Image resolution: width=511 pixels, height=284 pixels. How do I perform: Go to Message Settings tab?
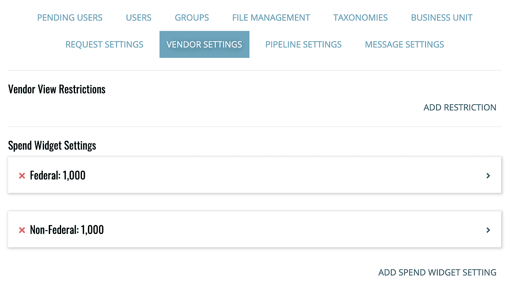pyautogui.click(x=405, y=44)
